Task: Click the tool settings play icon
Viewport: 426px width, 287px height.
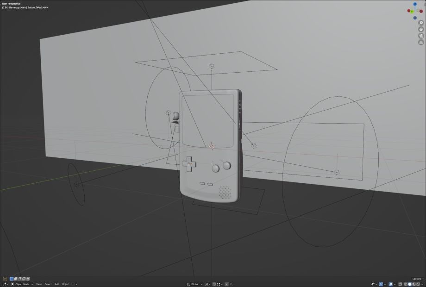Action: pos(5,279)
